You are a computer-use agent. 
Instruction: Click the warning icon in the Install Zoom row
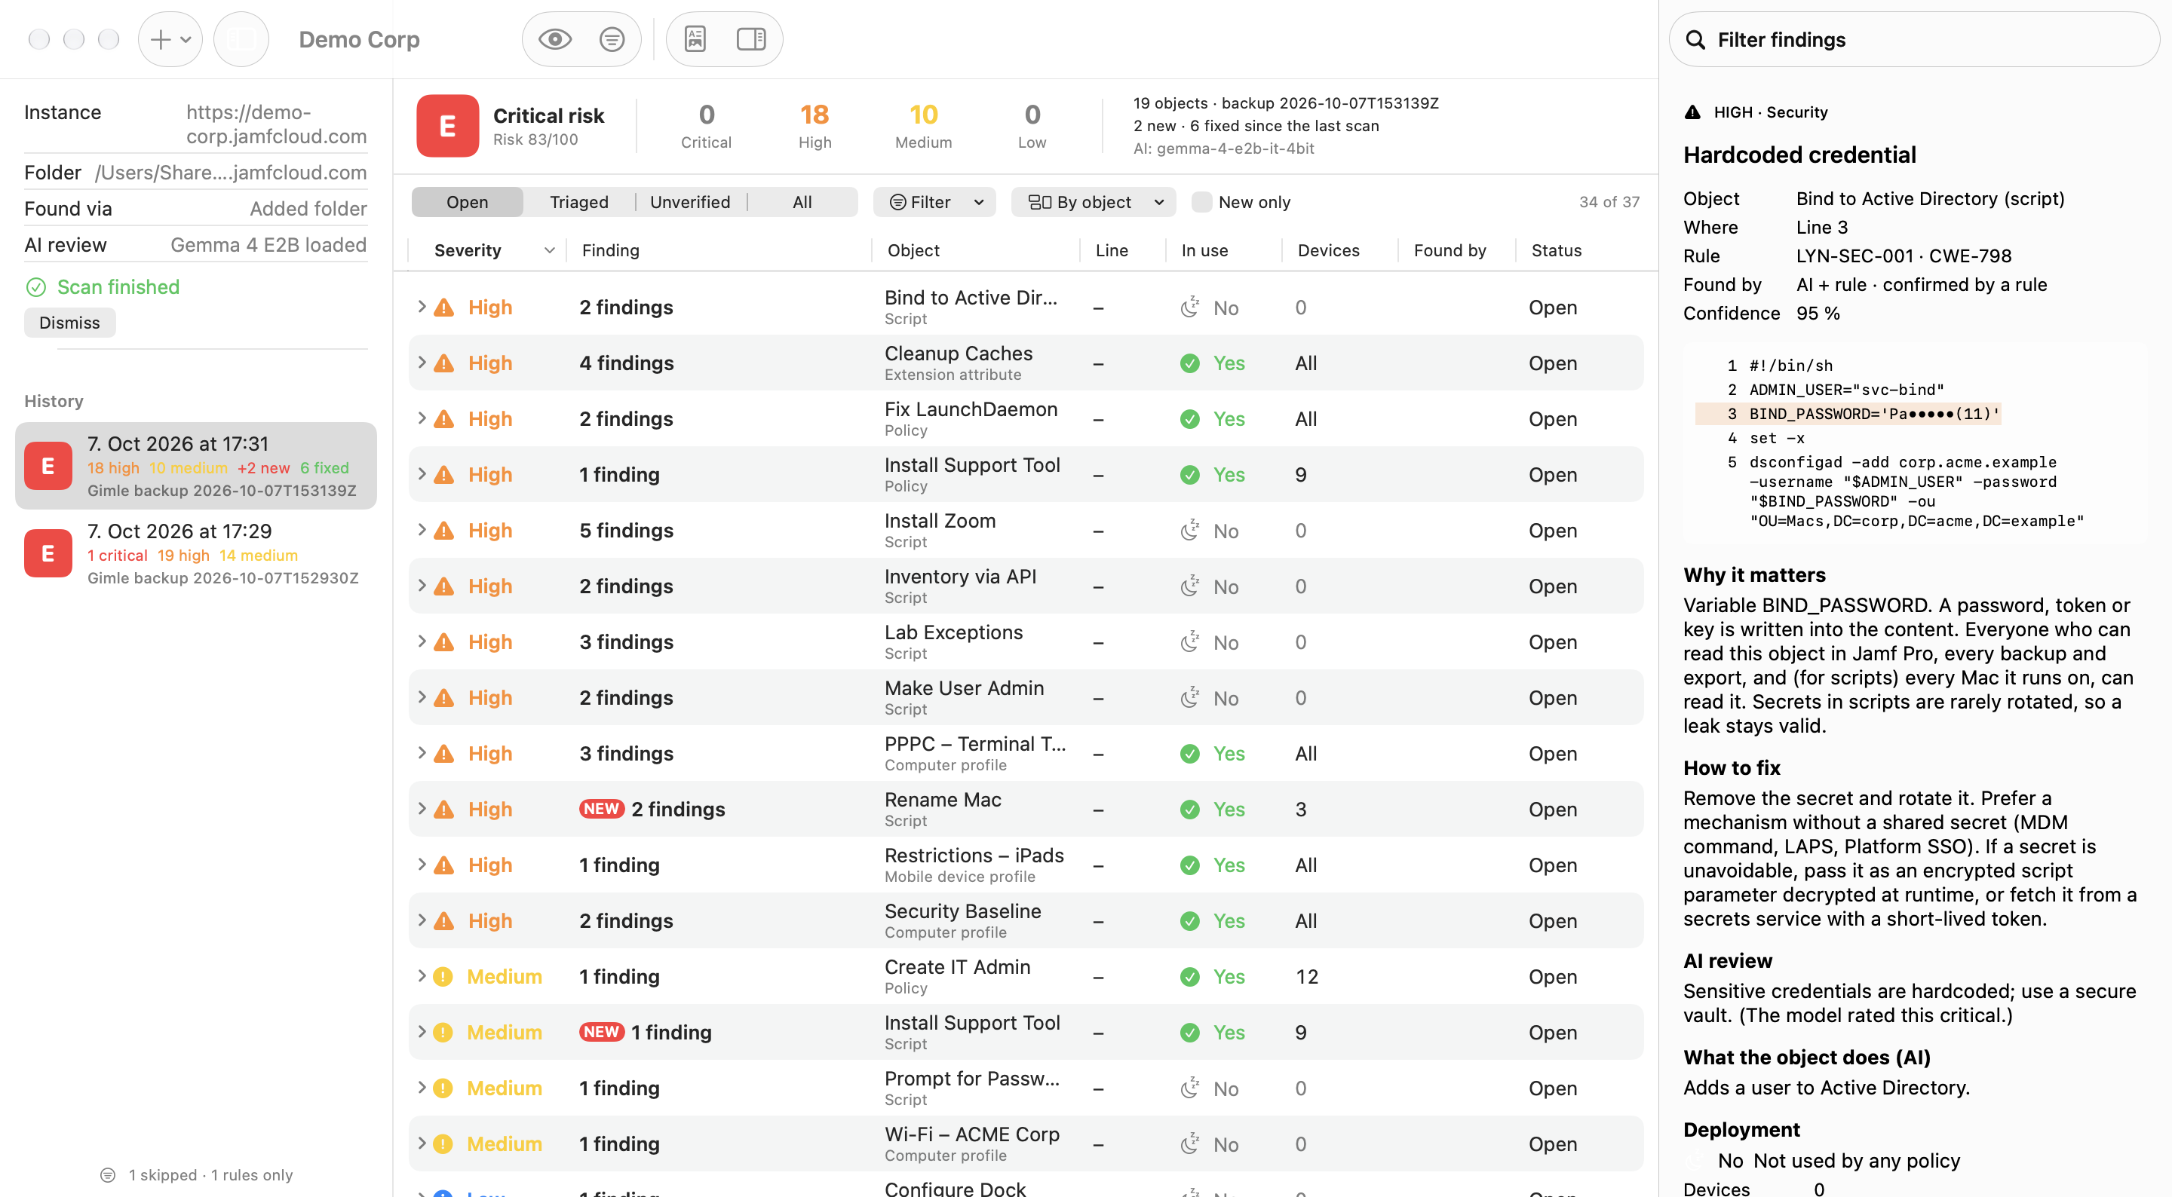[x=443, y=531]
